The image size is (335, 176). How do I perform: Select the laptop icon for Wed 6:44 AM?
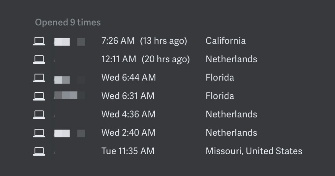pyautogui.click(x=39, y=78)
